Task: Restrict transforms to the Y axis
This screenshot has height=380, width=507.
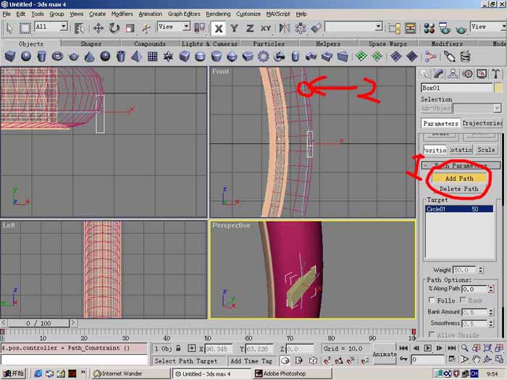Action: pos(234,28)
